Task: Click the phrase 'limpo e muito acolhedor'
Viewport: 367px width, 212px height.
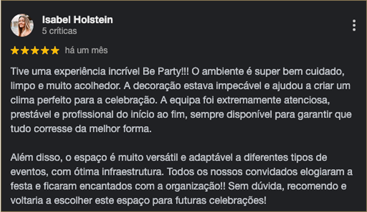Action: coord(65,86)
